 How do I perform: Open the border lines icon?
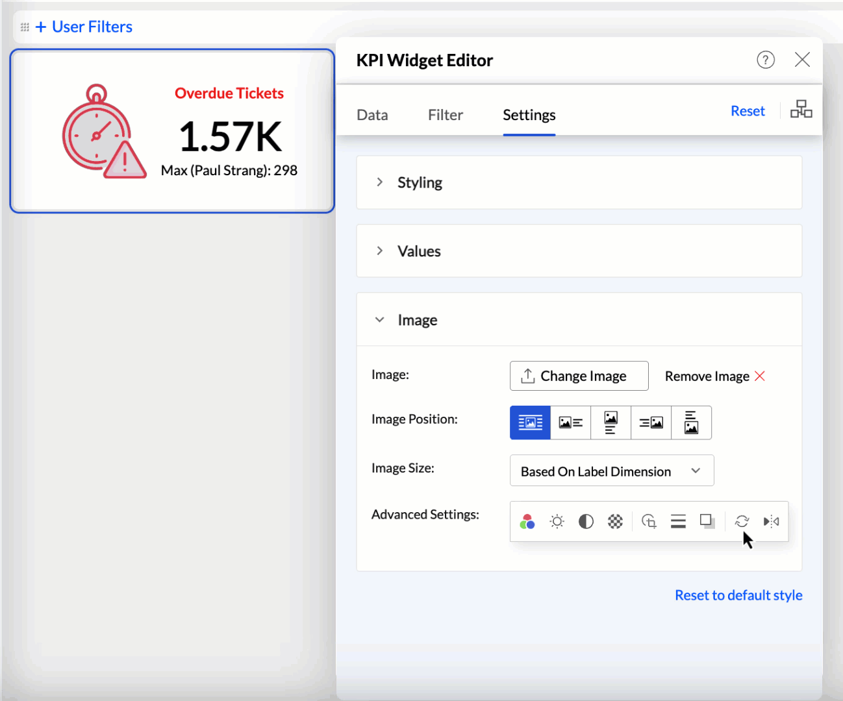coord(678,521)
